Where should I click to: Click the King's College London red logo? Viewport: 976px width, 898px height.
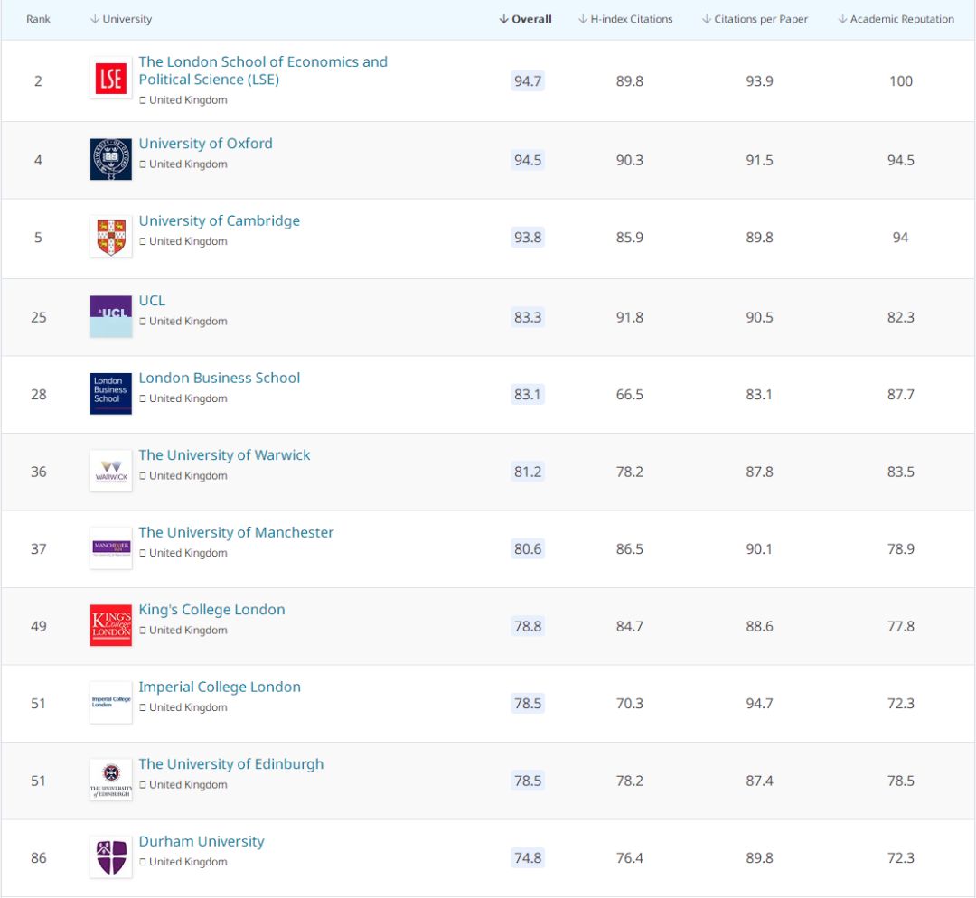[x=110, y=625]
